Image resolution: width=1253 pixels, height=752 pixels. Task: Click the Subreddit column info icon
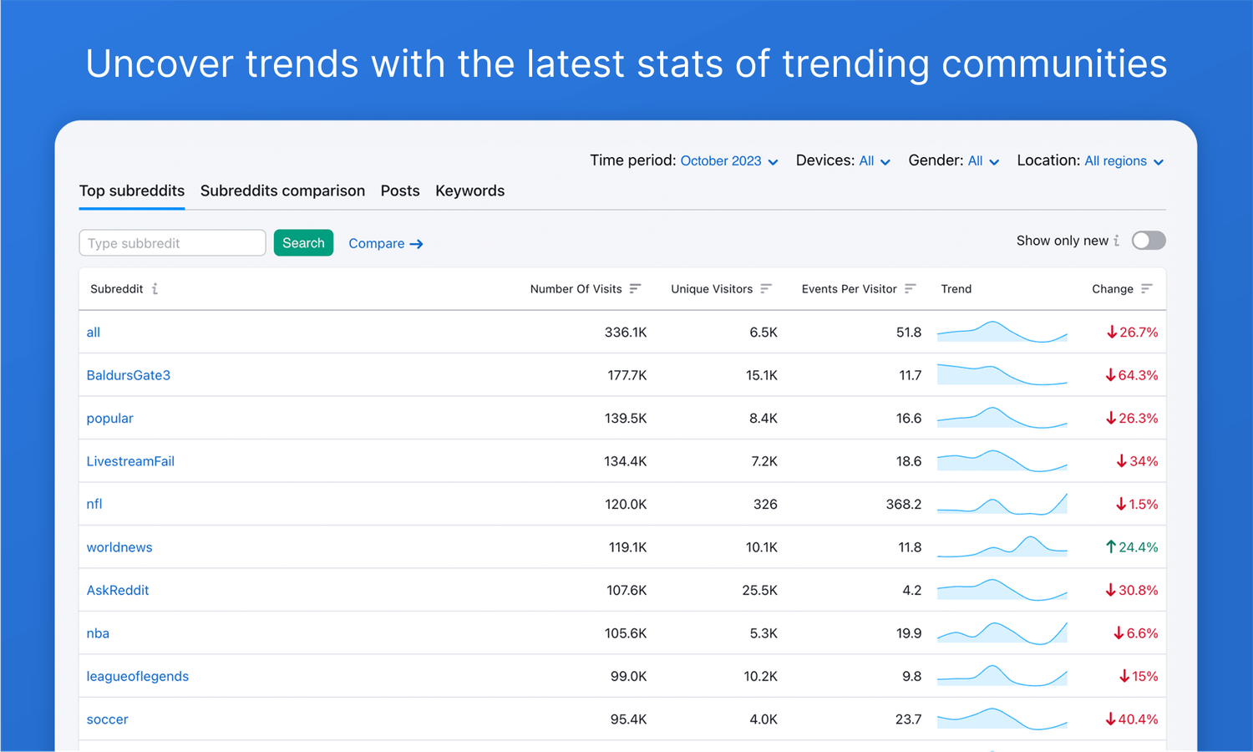point(155,289)
